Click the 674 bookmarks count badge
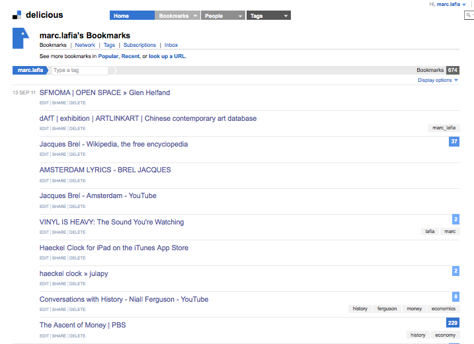This screenshot has width=474, height=344. pos(453,70)
